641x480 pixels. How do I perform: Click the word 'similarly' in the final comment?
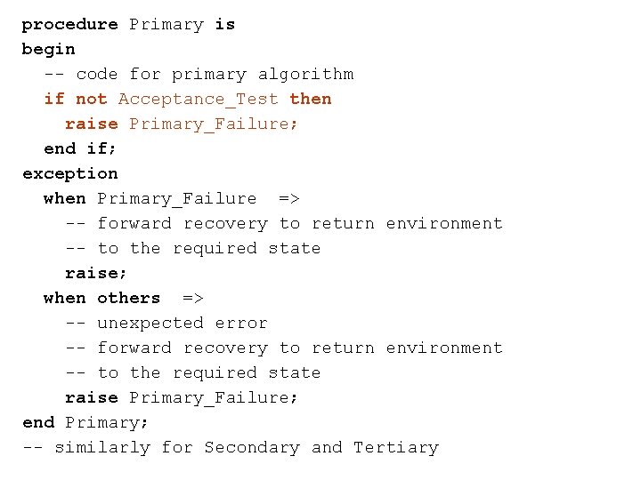102,447
